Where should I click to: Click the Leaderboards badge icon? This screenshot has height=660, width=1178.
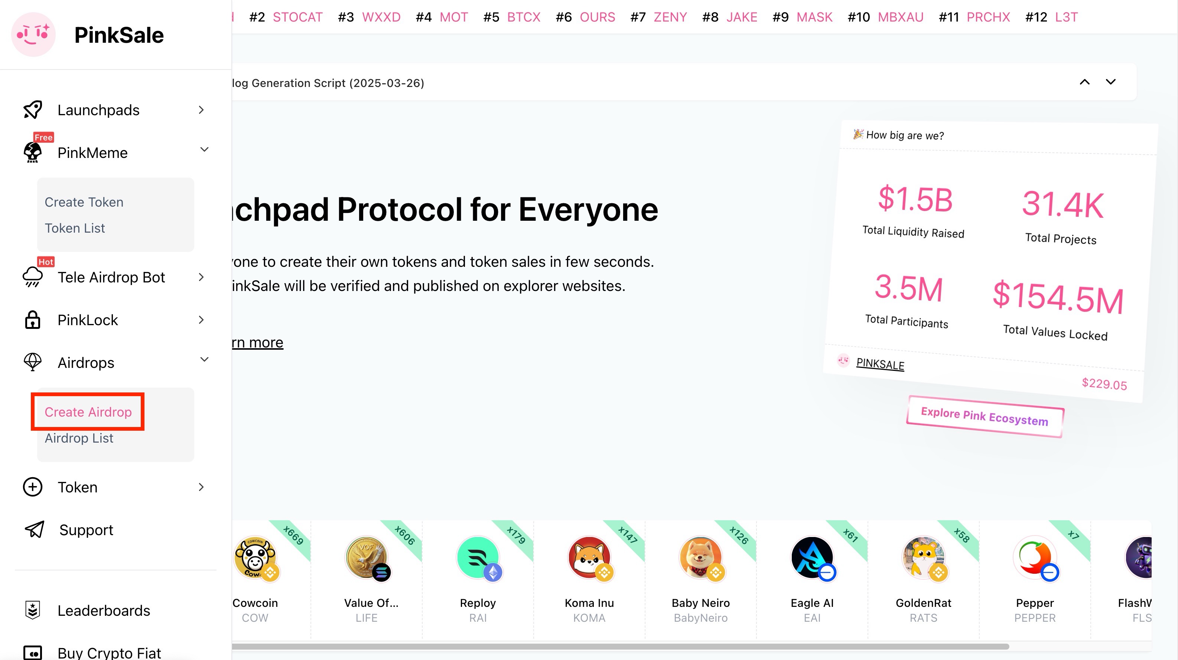[x=32, y=610]
